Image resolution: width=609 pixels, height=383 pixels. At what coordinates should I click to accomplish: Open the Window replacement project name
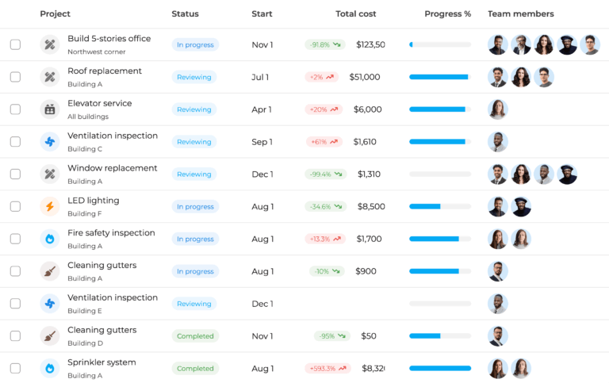(112, 168)
